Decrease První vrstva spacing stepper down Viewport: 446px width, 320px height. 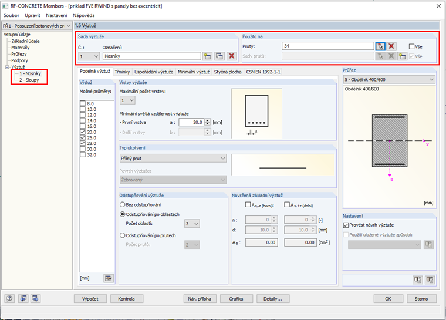pyautogui.click(x=208, y=124)
